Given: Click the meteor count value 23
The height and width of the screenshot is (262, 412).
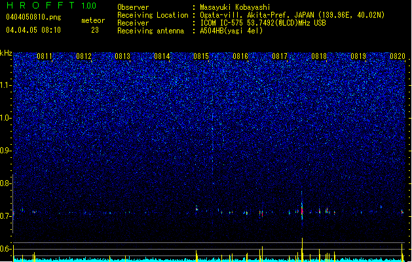Looking at the screenshot, I should [95, 30].
